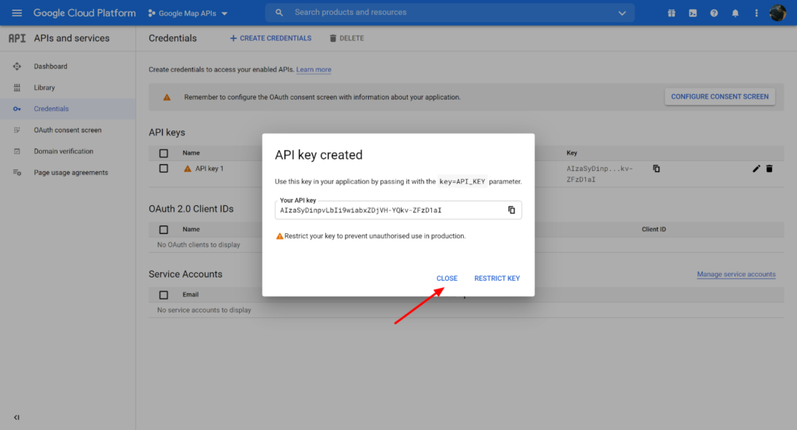The image size is (797, 430).
Task: Show notifications bell
Action: click(x=735, y=13)
